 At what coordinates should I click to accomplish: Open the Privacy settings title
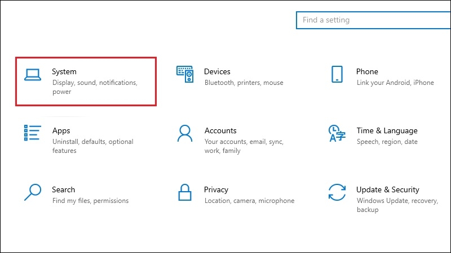point(216,190)
